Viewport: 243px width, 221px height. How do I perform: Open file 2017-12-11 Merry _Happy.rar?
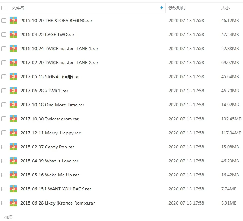[x=50, y=133]
